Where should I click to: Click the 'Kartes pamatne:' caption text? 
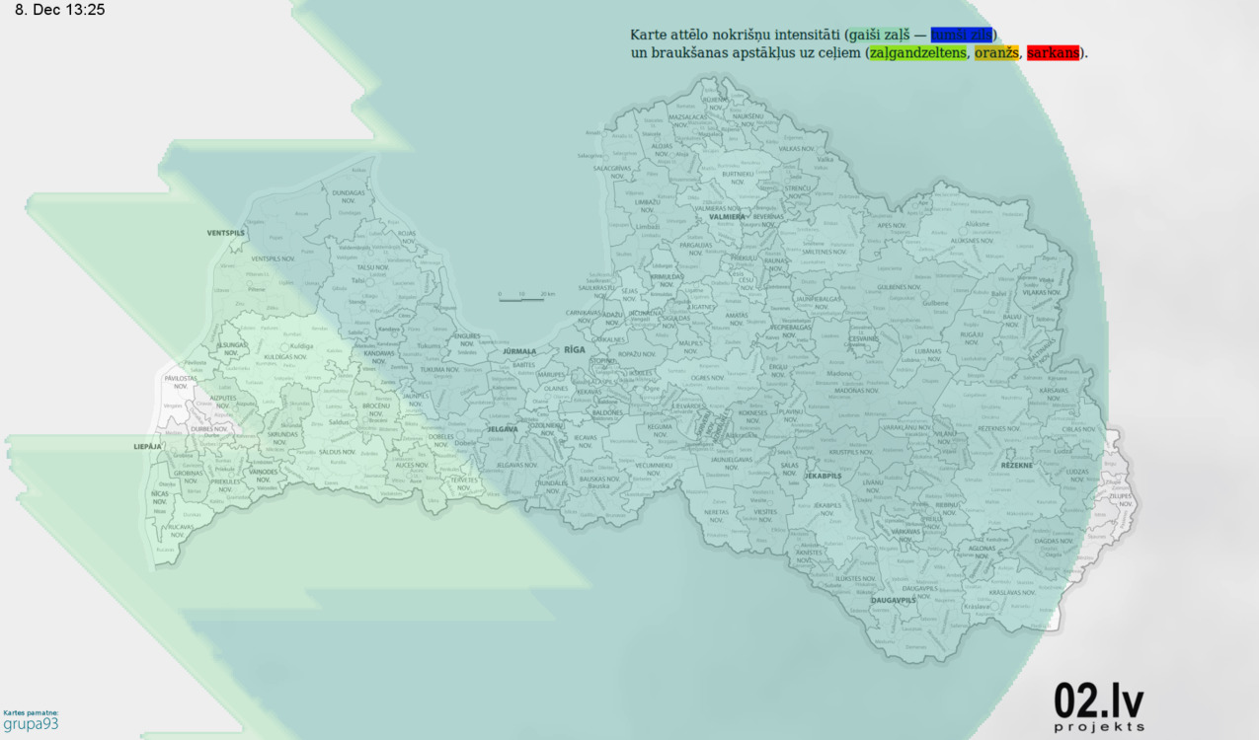pos(31,712)
